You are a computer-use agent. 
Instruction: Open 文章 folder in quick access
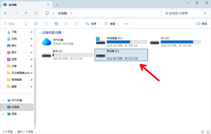click(14, 66)
